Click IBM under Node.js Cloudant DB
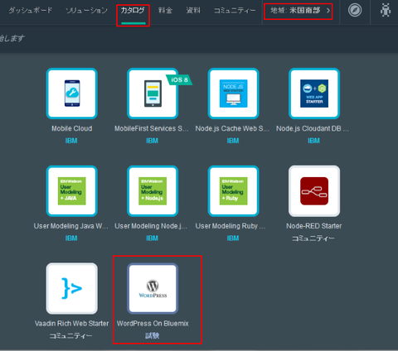This screenshot has height=351, width=398. pos(313,141)
